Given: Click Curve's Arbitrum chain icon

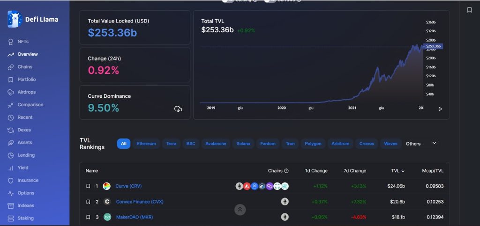Looking at the screenshot, I should [x=262, y=186].
